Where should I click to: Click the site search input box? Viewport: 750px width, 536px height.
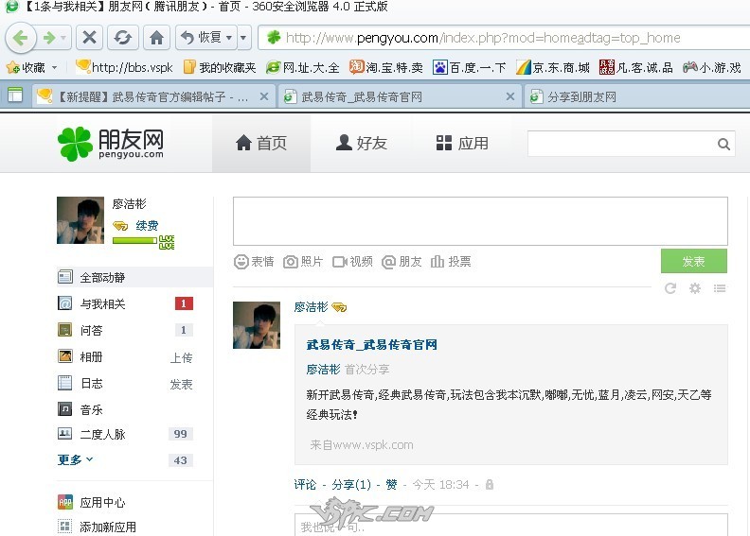620,143
